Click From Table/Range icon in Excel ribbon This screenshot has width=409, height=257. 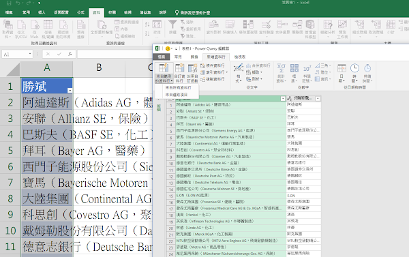(48, 25)
